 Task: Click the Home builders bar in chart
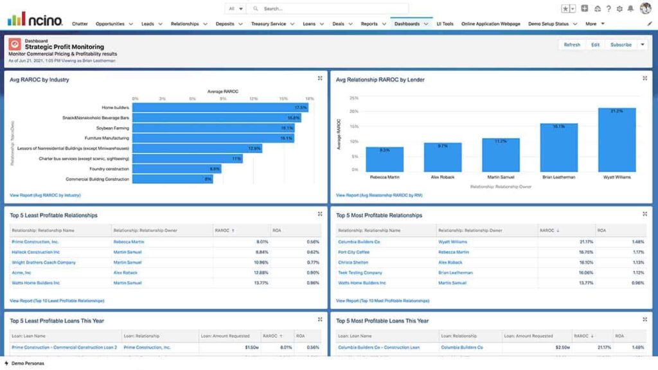point(220,108)
